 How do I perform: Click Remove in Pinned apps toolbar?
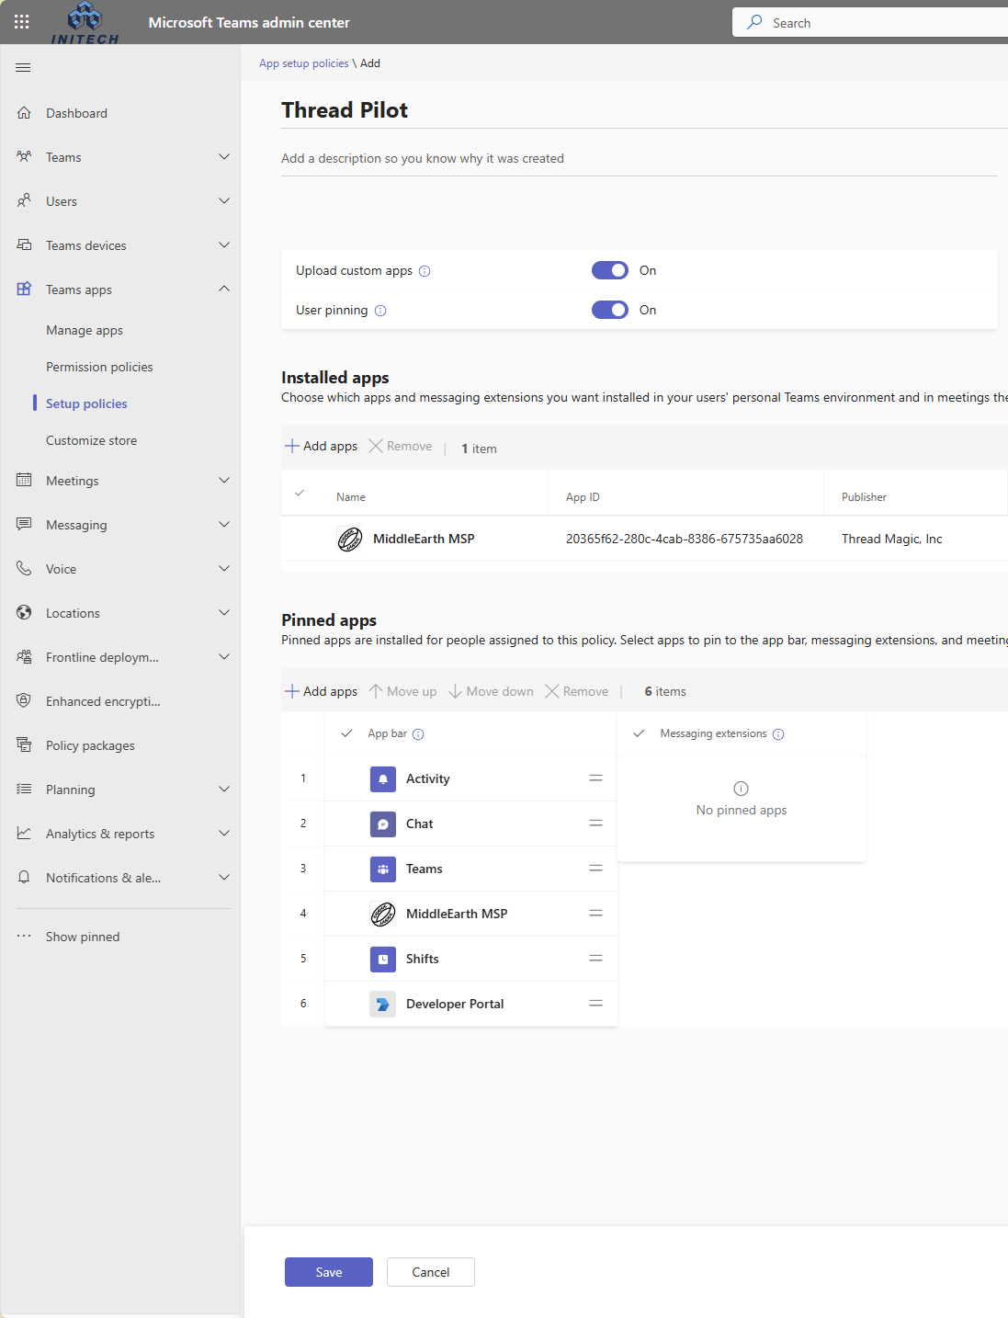tap(576, 691)
